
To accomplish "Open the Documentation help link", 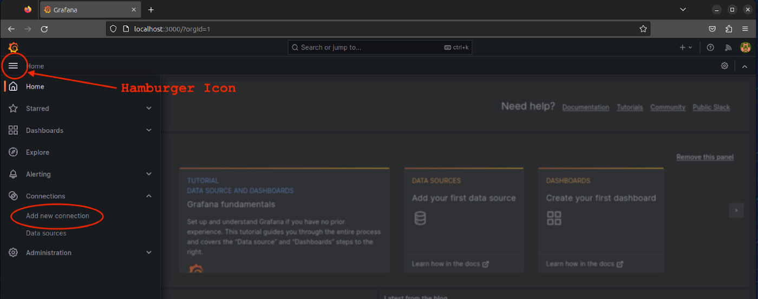I will point(585,108).
